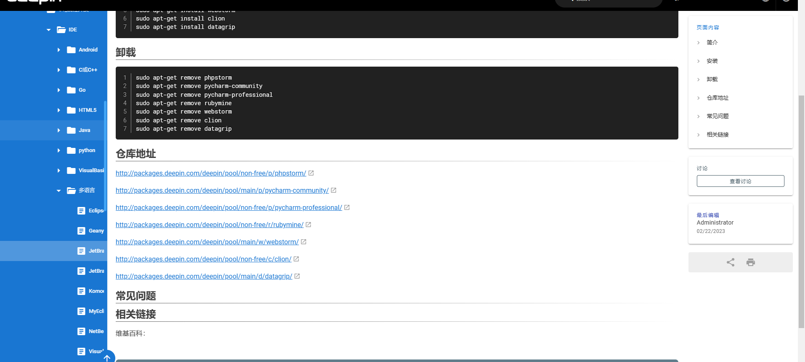Click the external-link icon after the clion URL
This screenshot has height=362, width=805.
[296, 259]
